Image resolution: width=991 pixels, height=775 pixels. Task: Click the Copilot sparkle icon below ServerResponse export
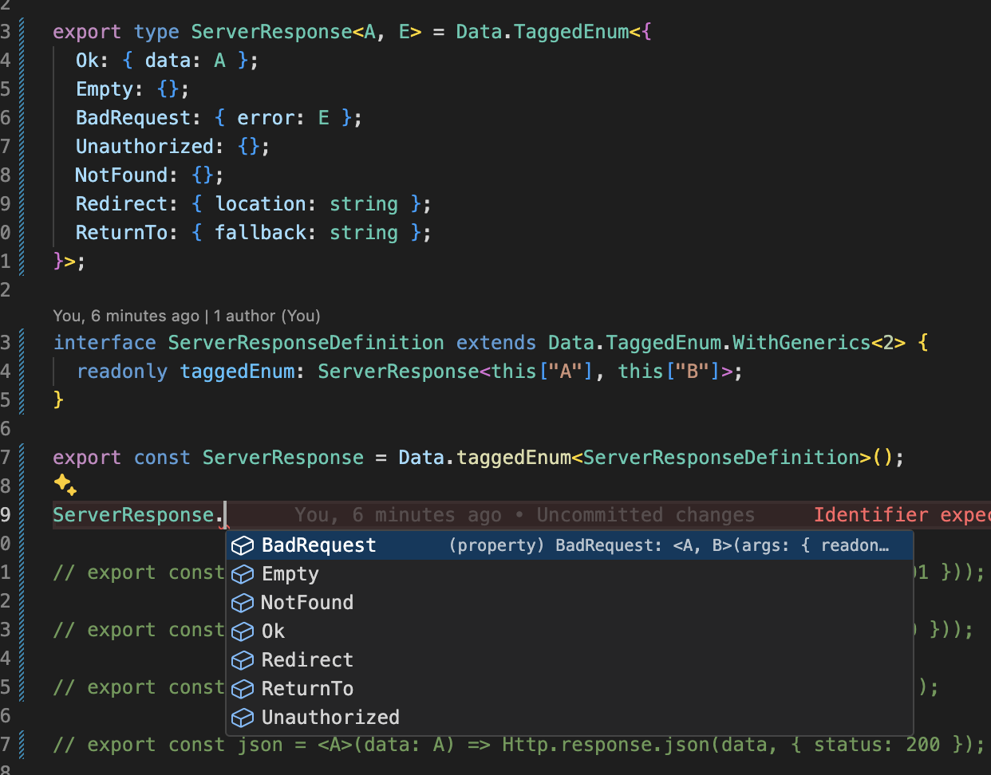65,485
